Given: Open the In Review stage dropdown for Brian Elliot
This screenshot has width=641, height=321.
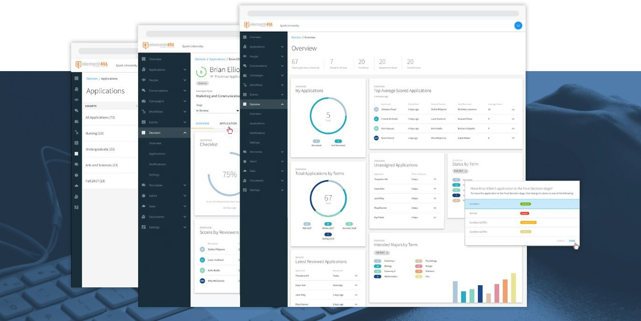Looking at the screenshot, I should 217,111.
